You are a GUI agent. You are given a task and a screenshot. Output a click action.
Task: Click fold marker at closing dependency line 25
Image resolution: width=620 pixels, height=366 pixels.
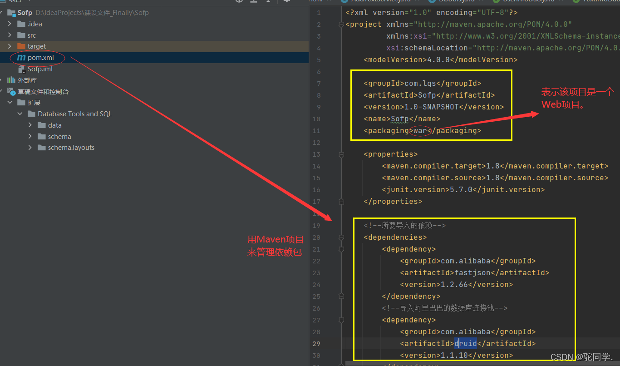pos(341,296)
